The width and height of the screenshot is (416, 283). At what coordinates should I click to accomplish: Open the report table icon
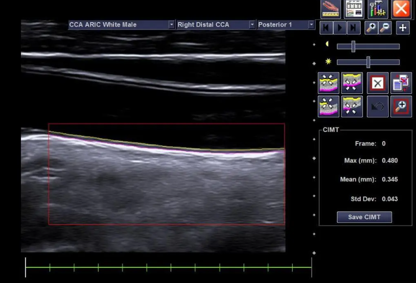click(354, 9)
